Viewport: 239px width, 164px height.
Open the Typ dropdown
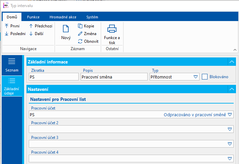point(196,76)
